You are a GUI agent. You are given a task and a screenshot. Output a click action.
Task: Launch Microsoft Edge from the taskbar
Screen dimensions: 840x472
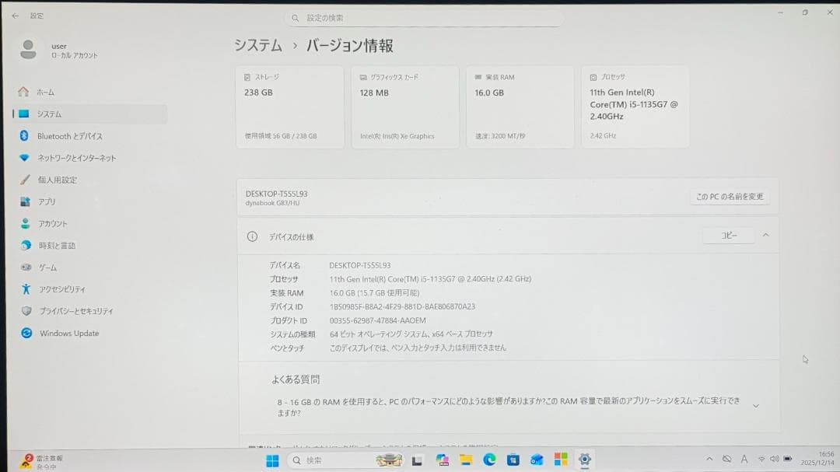[x=488, y=460]
